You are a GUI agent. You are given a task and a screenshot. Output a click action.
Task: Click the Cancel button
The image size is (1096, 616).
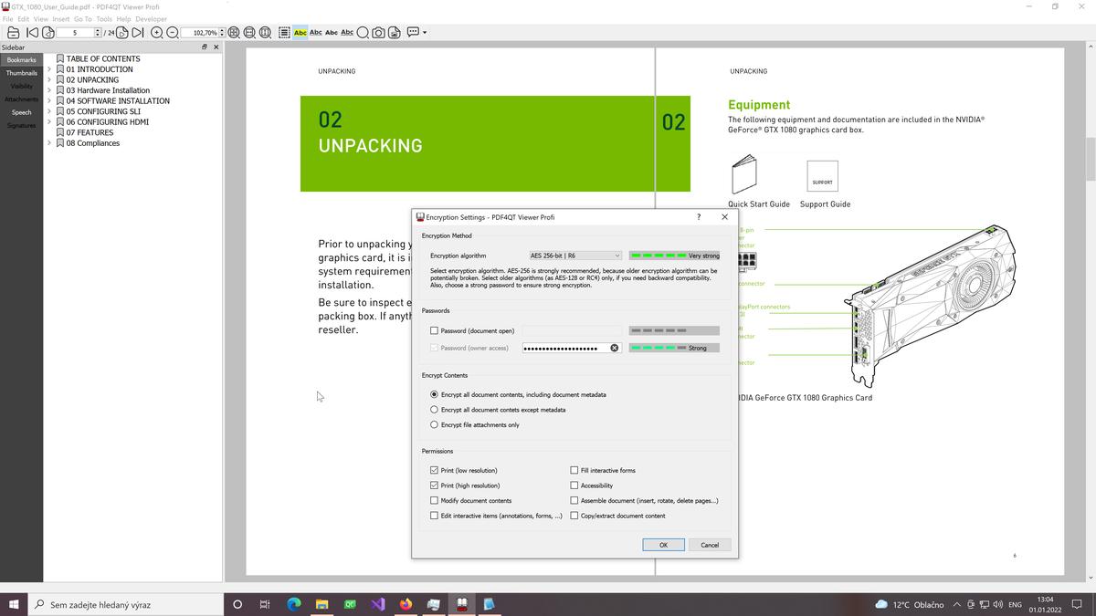[x=710, y=545]
